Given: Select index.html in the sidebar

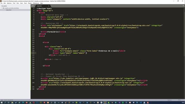Looking at the screenshot, I should click(x=9, y=10).
